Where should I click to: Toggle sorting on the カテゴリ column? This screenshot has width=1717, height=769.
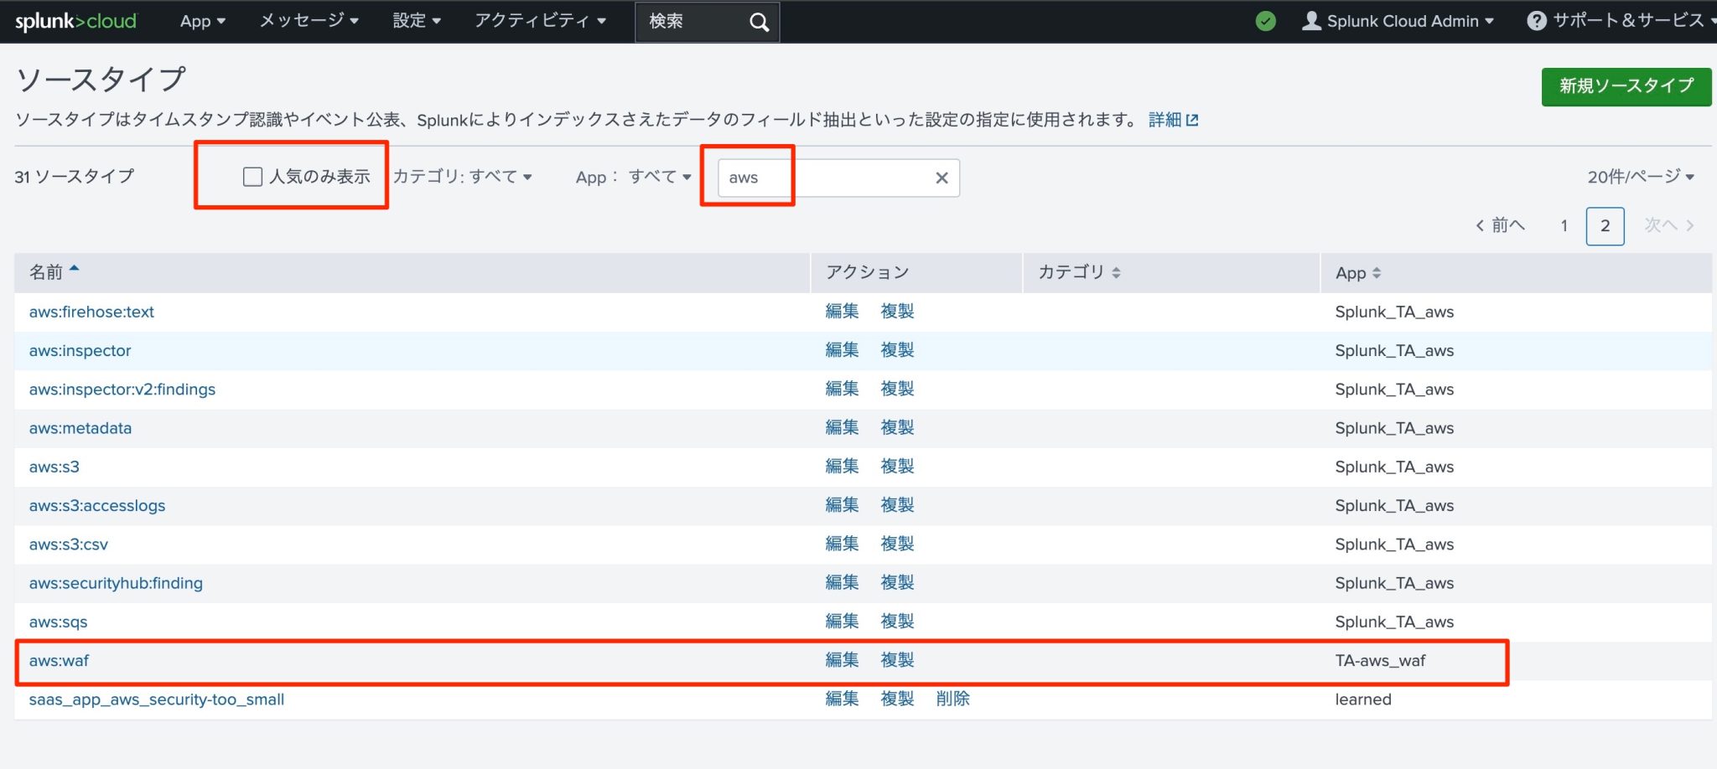click(1117, 271)
